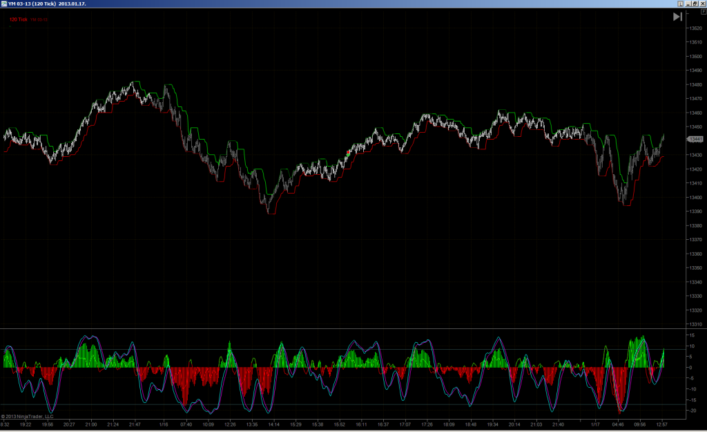This screenshot has height=432, width=707.
Task: Click the 14:14 time axis label
Action: (273, 424)
